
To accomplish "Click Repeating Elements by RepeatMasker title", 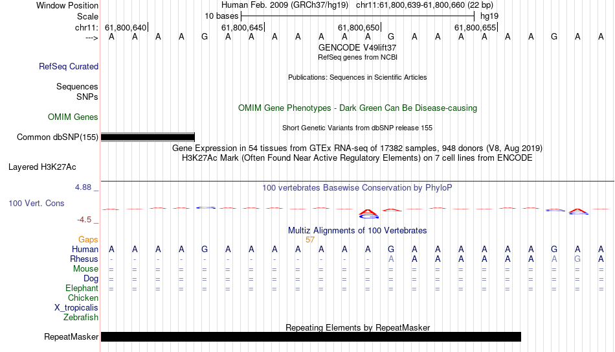I will coord(358,327).
